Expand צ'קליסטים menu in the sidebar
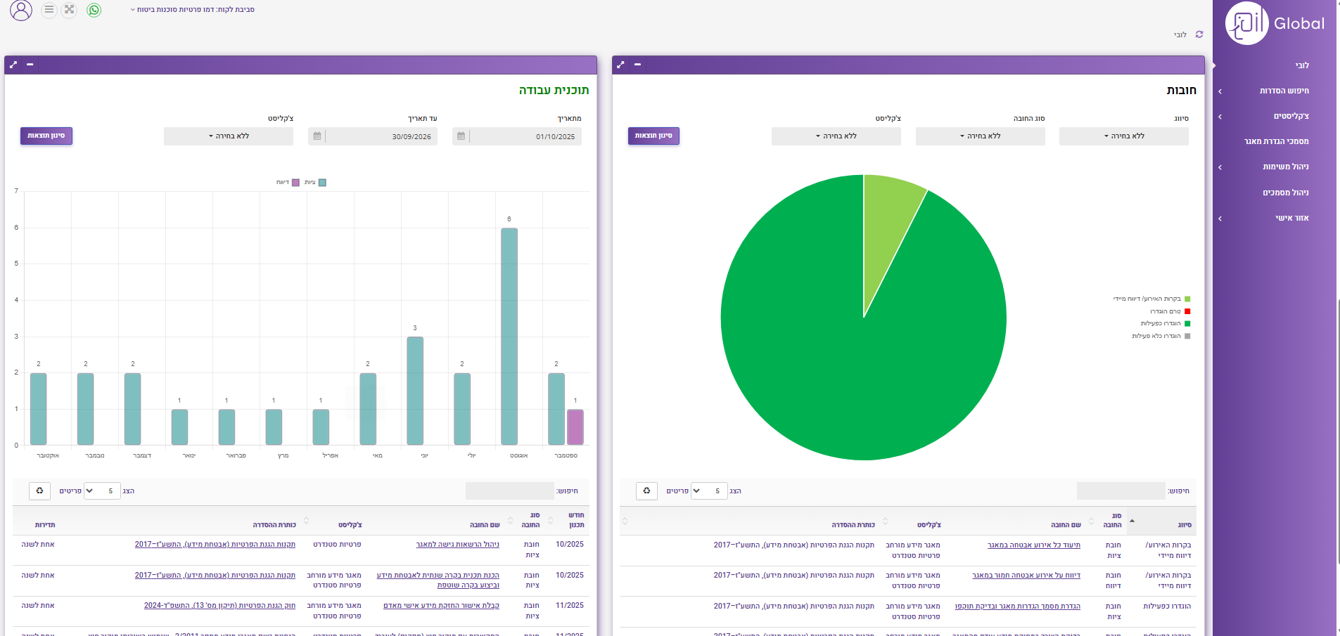The height and width of the screenshot is (636, 1340). tap(1291, 116)
